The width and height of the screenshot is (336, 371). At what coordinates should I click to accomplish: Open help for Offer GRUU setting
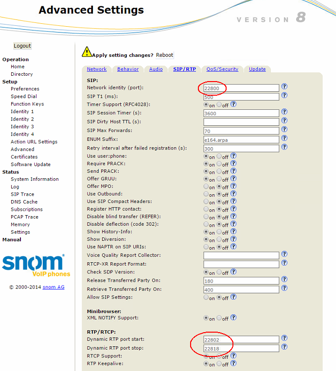[233, 179]
